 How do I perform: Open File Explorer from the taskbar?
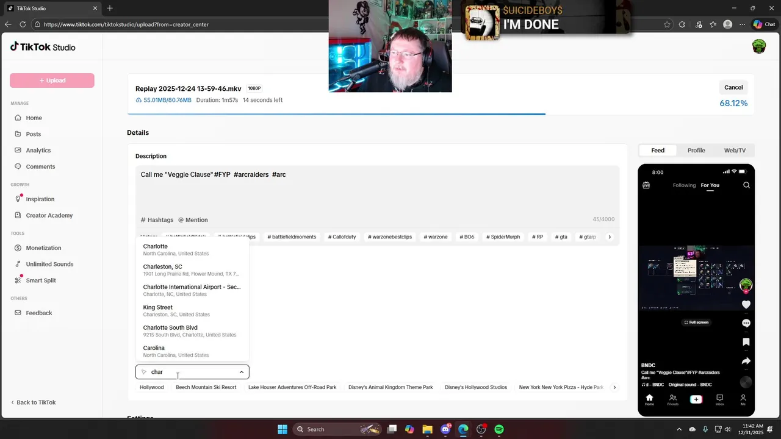click(427, 429)
